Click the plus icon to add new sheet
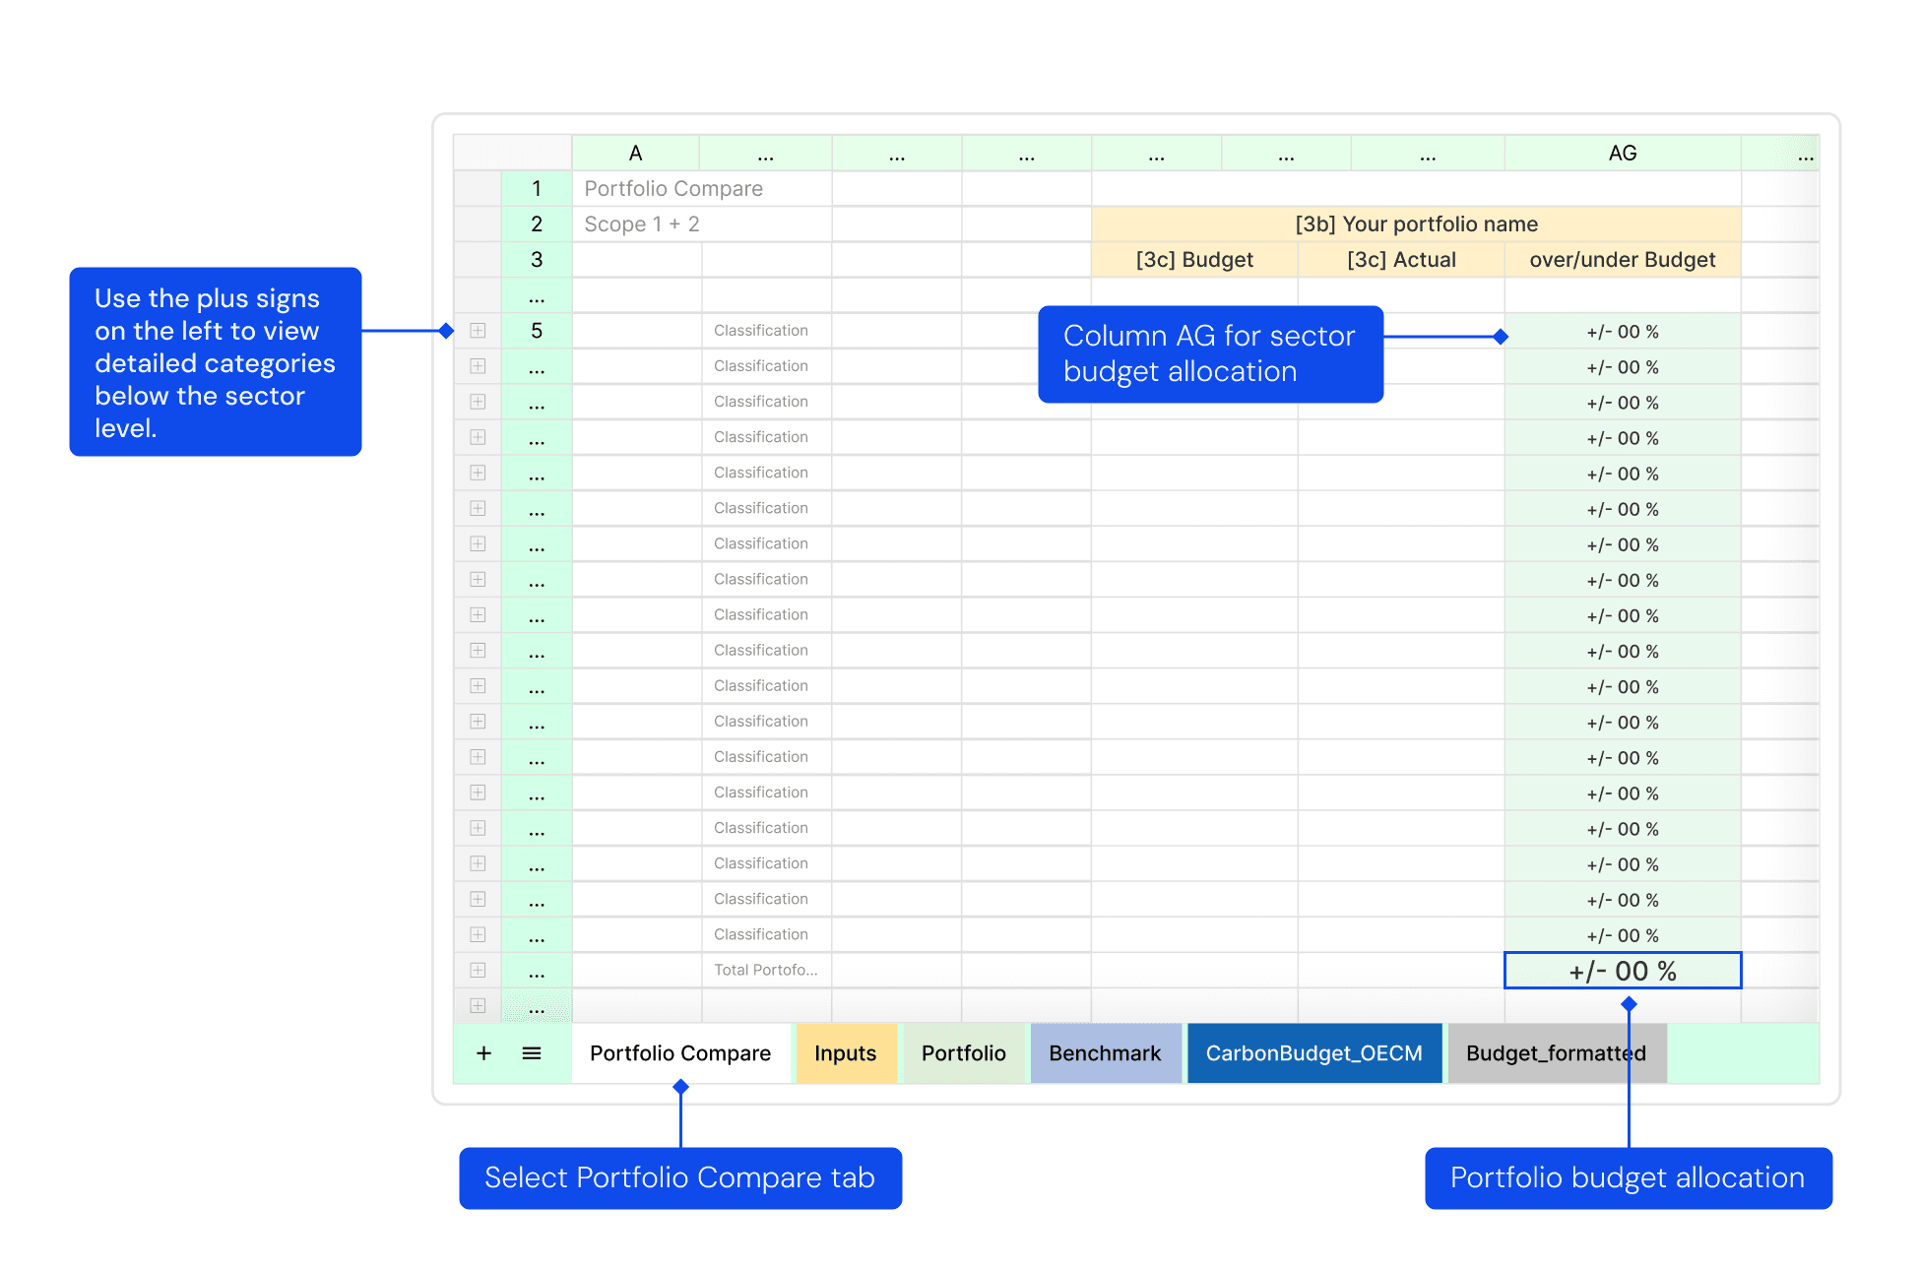This screenshot has height=1270, width=1920. click(x=483, y=1054)
